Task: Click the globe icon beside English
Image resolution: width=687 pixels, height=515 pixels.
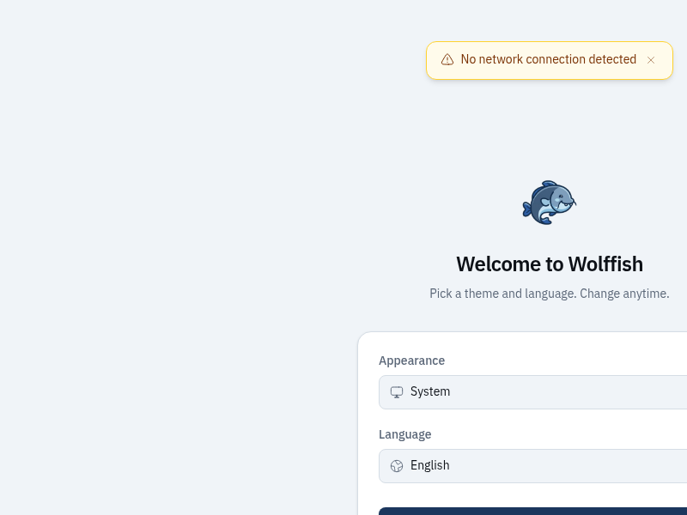Action: 397,466
